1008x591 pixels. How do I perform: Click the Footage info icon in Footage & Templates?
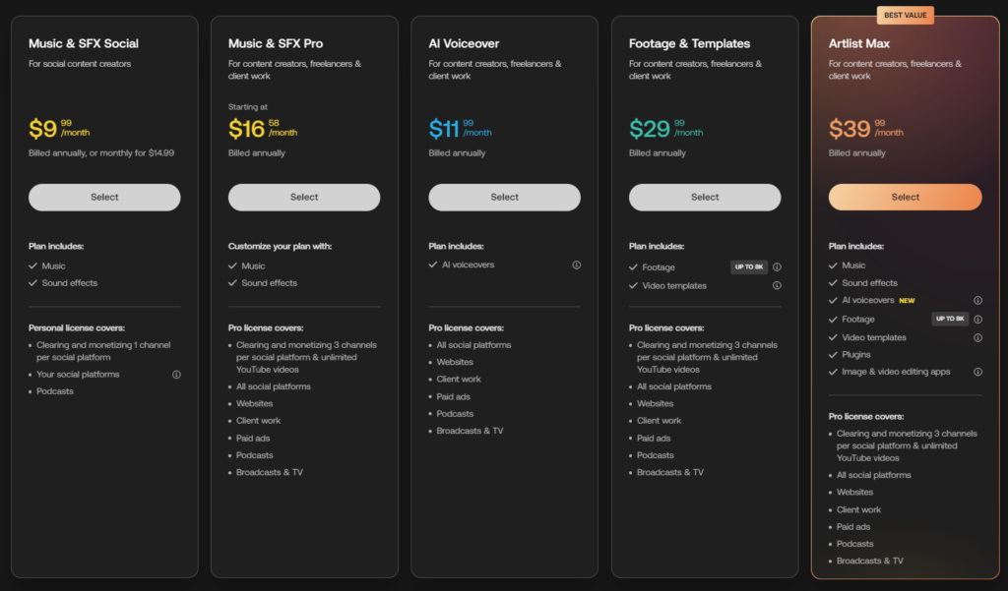click(777, 266)
